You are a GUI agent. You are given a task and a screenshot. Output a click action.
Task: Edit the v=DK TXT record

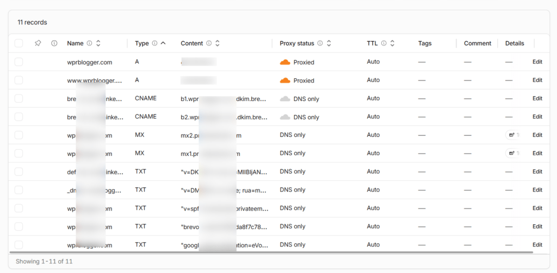pos(537,172)
